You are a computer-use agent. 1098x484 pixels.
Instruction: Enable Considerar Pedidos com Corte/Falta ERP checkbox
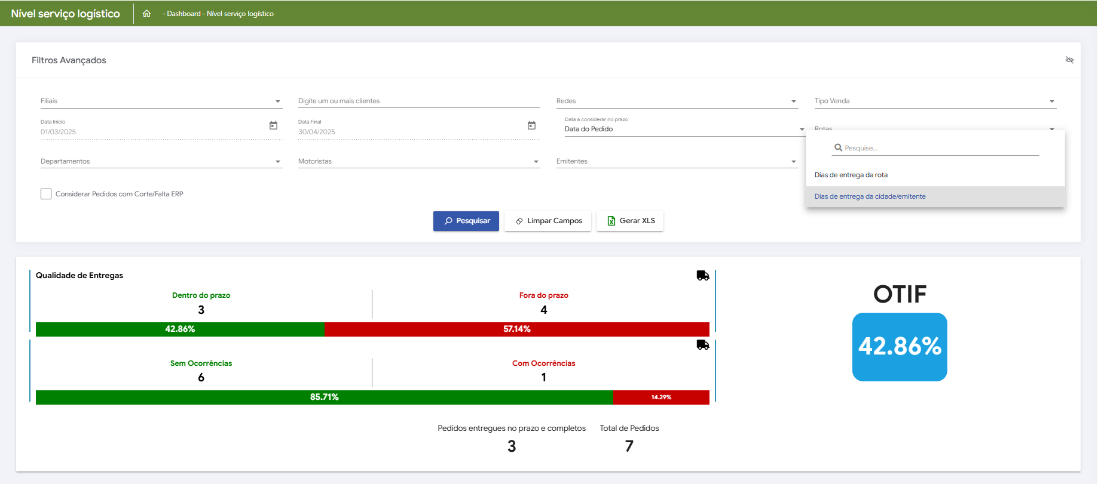pos(46,194)
